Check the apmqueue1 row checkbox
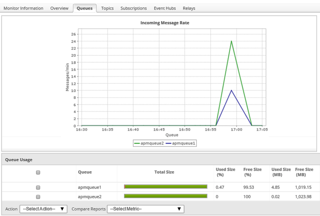Viewport: 320px width, 216px height. coord(38,187)
